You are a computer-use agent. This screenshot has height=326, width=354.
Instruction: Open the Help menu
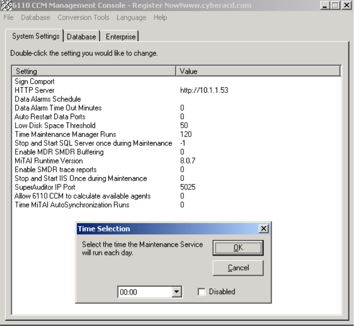click(160, 17)
